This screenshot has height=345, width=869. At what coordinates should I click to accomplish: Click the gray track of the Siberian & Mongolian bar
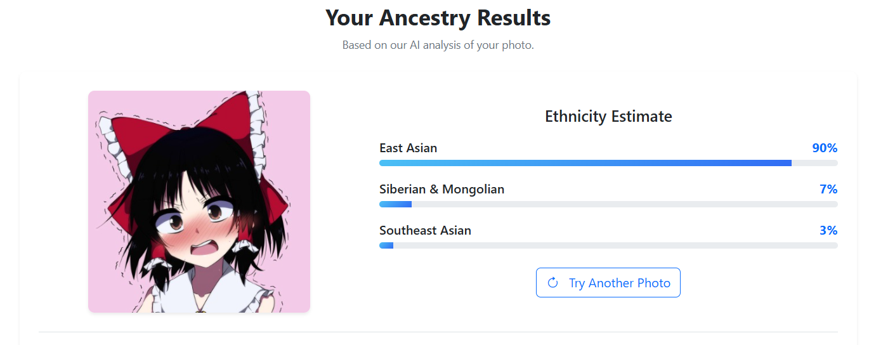[x=624, y=204]
